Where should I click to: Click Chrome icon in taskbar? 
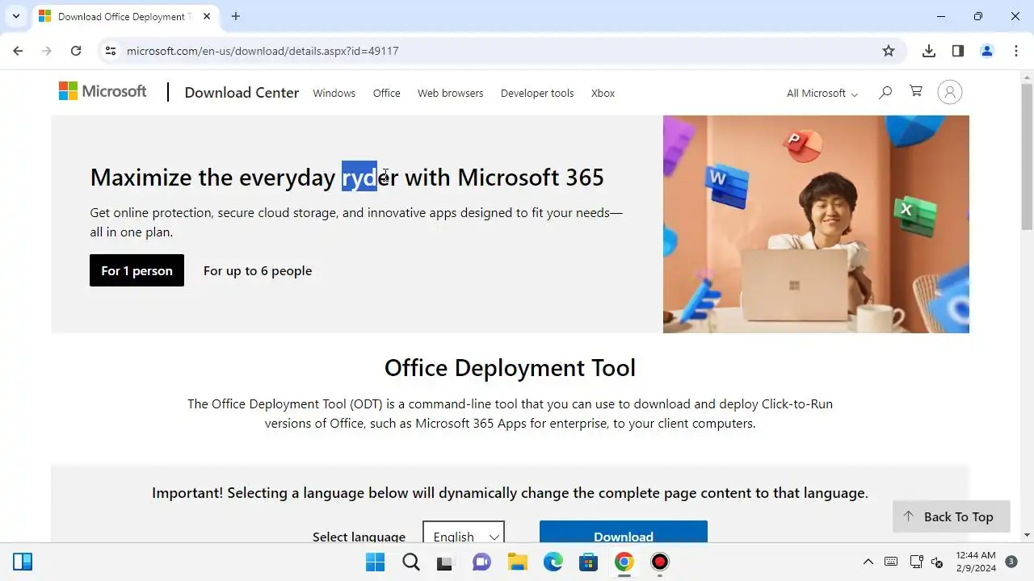click(624, 562)
